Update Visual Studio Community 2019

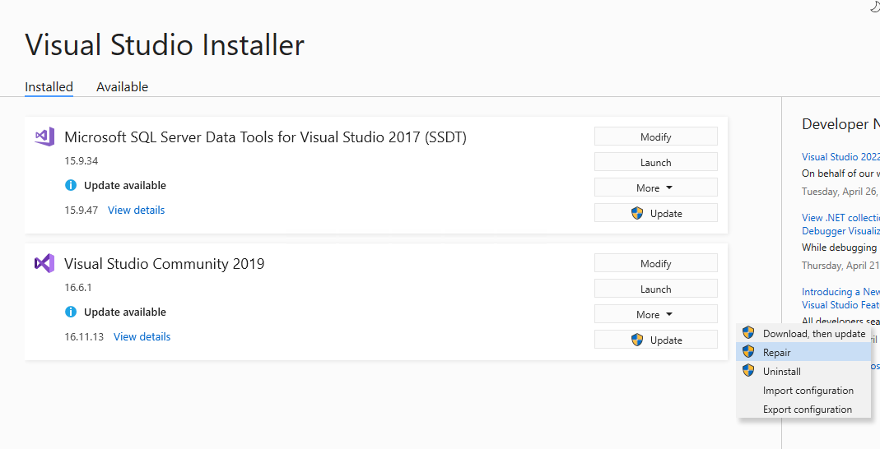click(x=655, y=340)
